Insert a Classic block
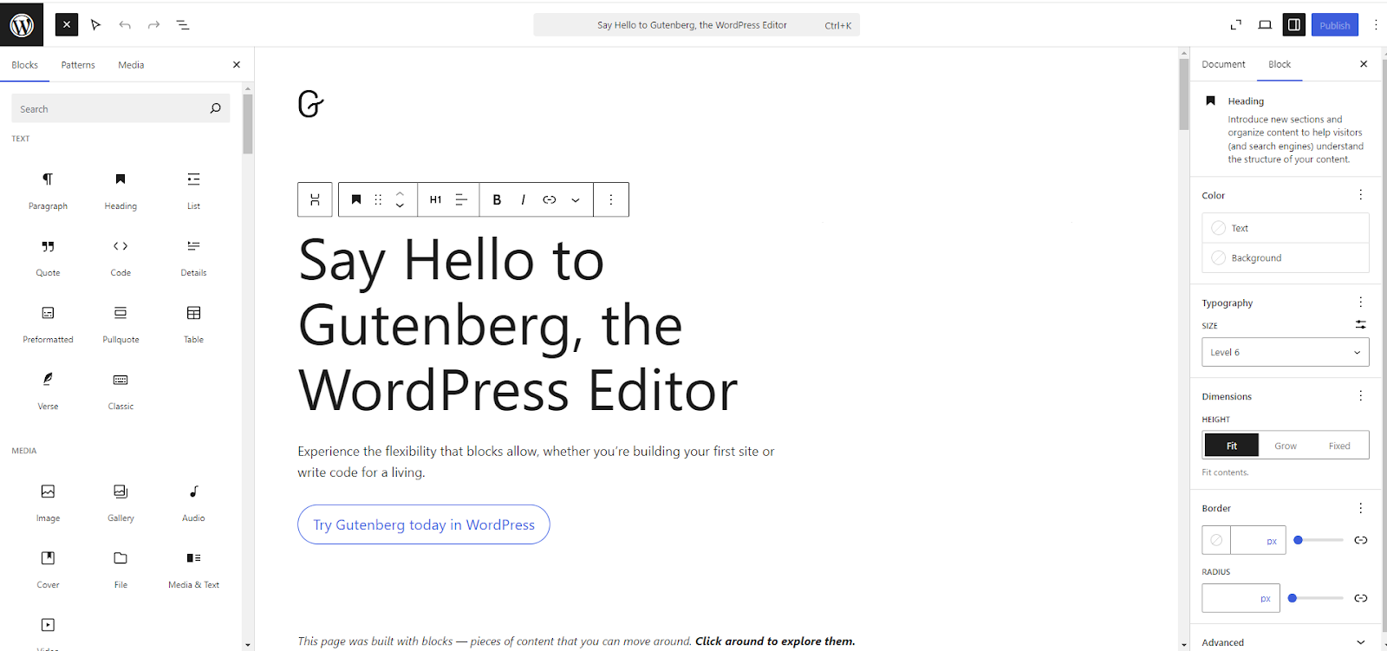The width and height of the screenshot is (1387, 651). (120, 390)
